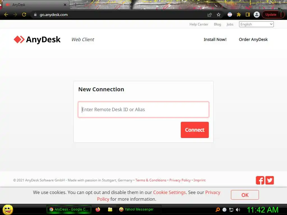This screenshot has width=287, height=215.
Task: Open a new browser tab with plus
Action: pyautogui.click(x=75, y=5)
